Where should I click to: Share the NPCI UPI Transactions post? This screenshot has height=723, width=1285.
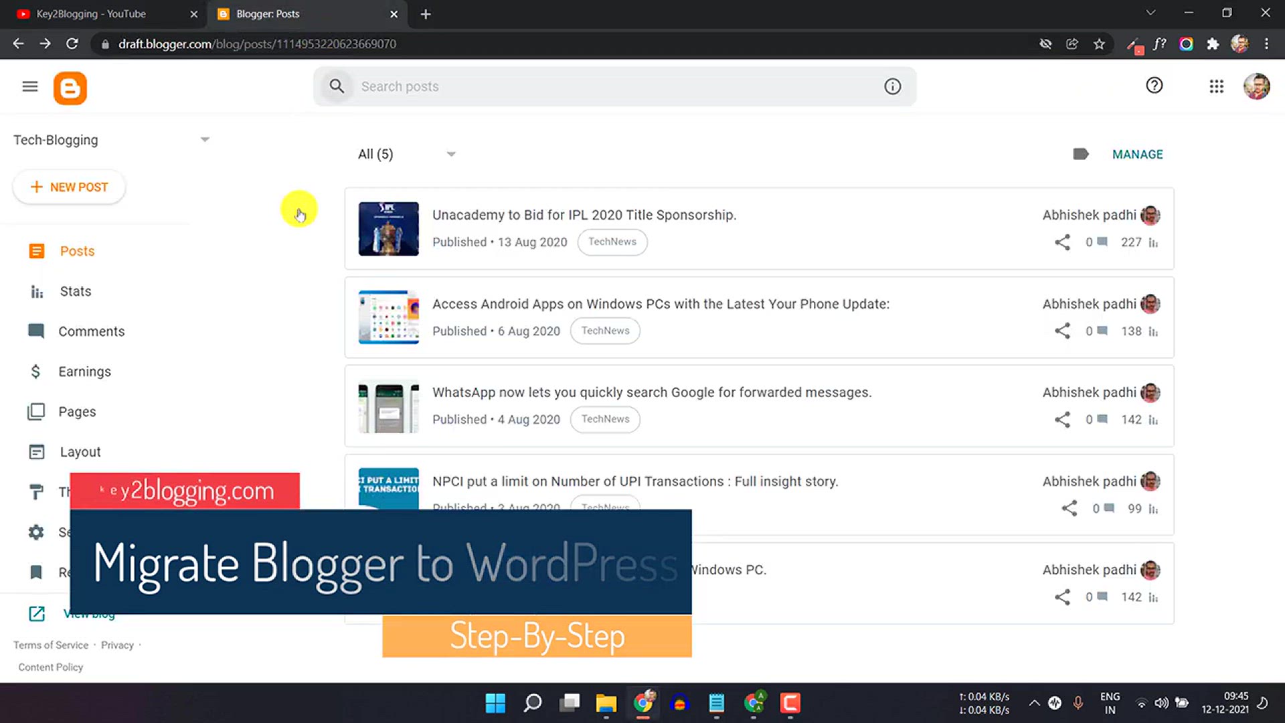click(1069, 508)
